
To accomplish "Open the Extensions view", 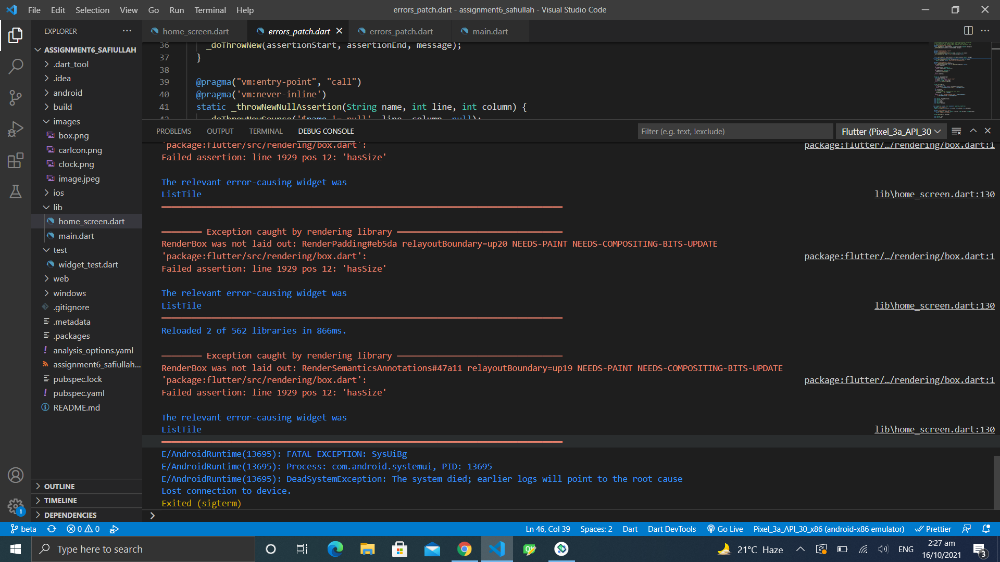I will 16,160.
